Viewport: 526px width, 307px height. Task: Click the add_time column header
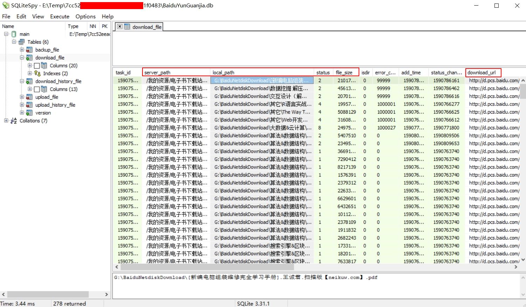click(x=414, y=72)
